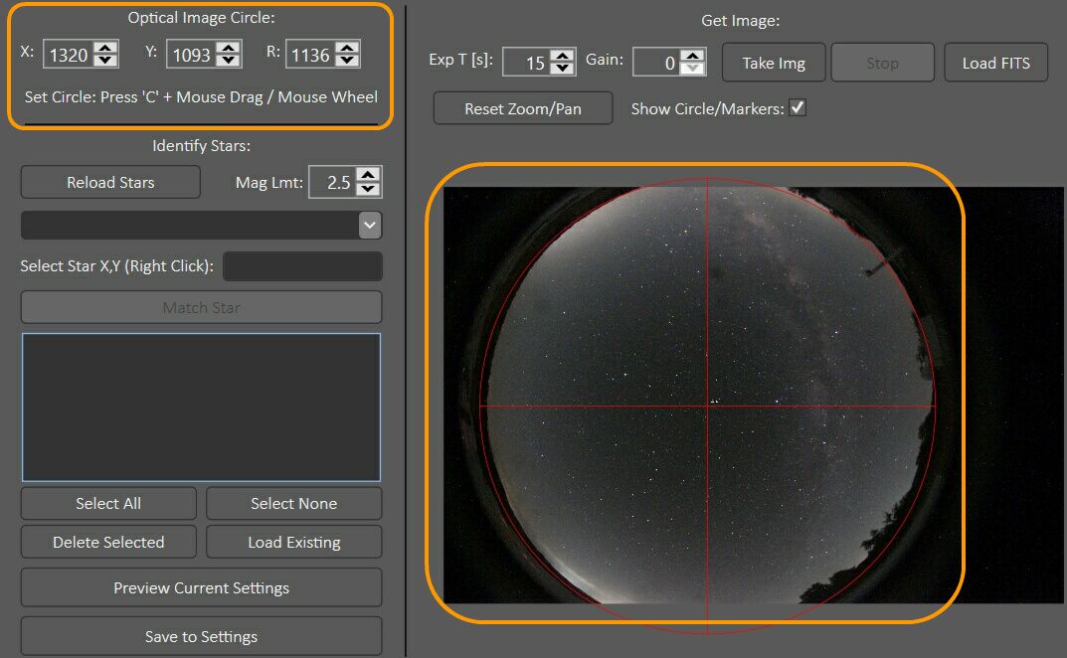Increase the X value with its up arrow
The width and height of the screenshot is (1067, 658).
pyautogui.click(x=105, y=49)
